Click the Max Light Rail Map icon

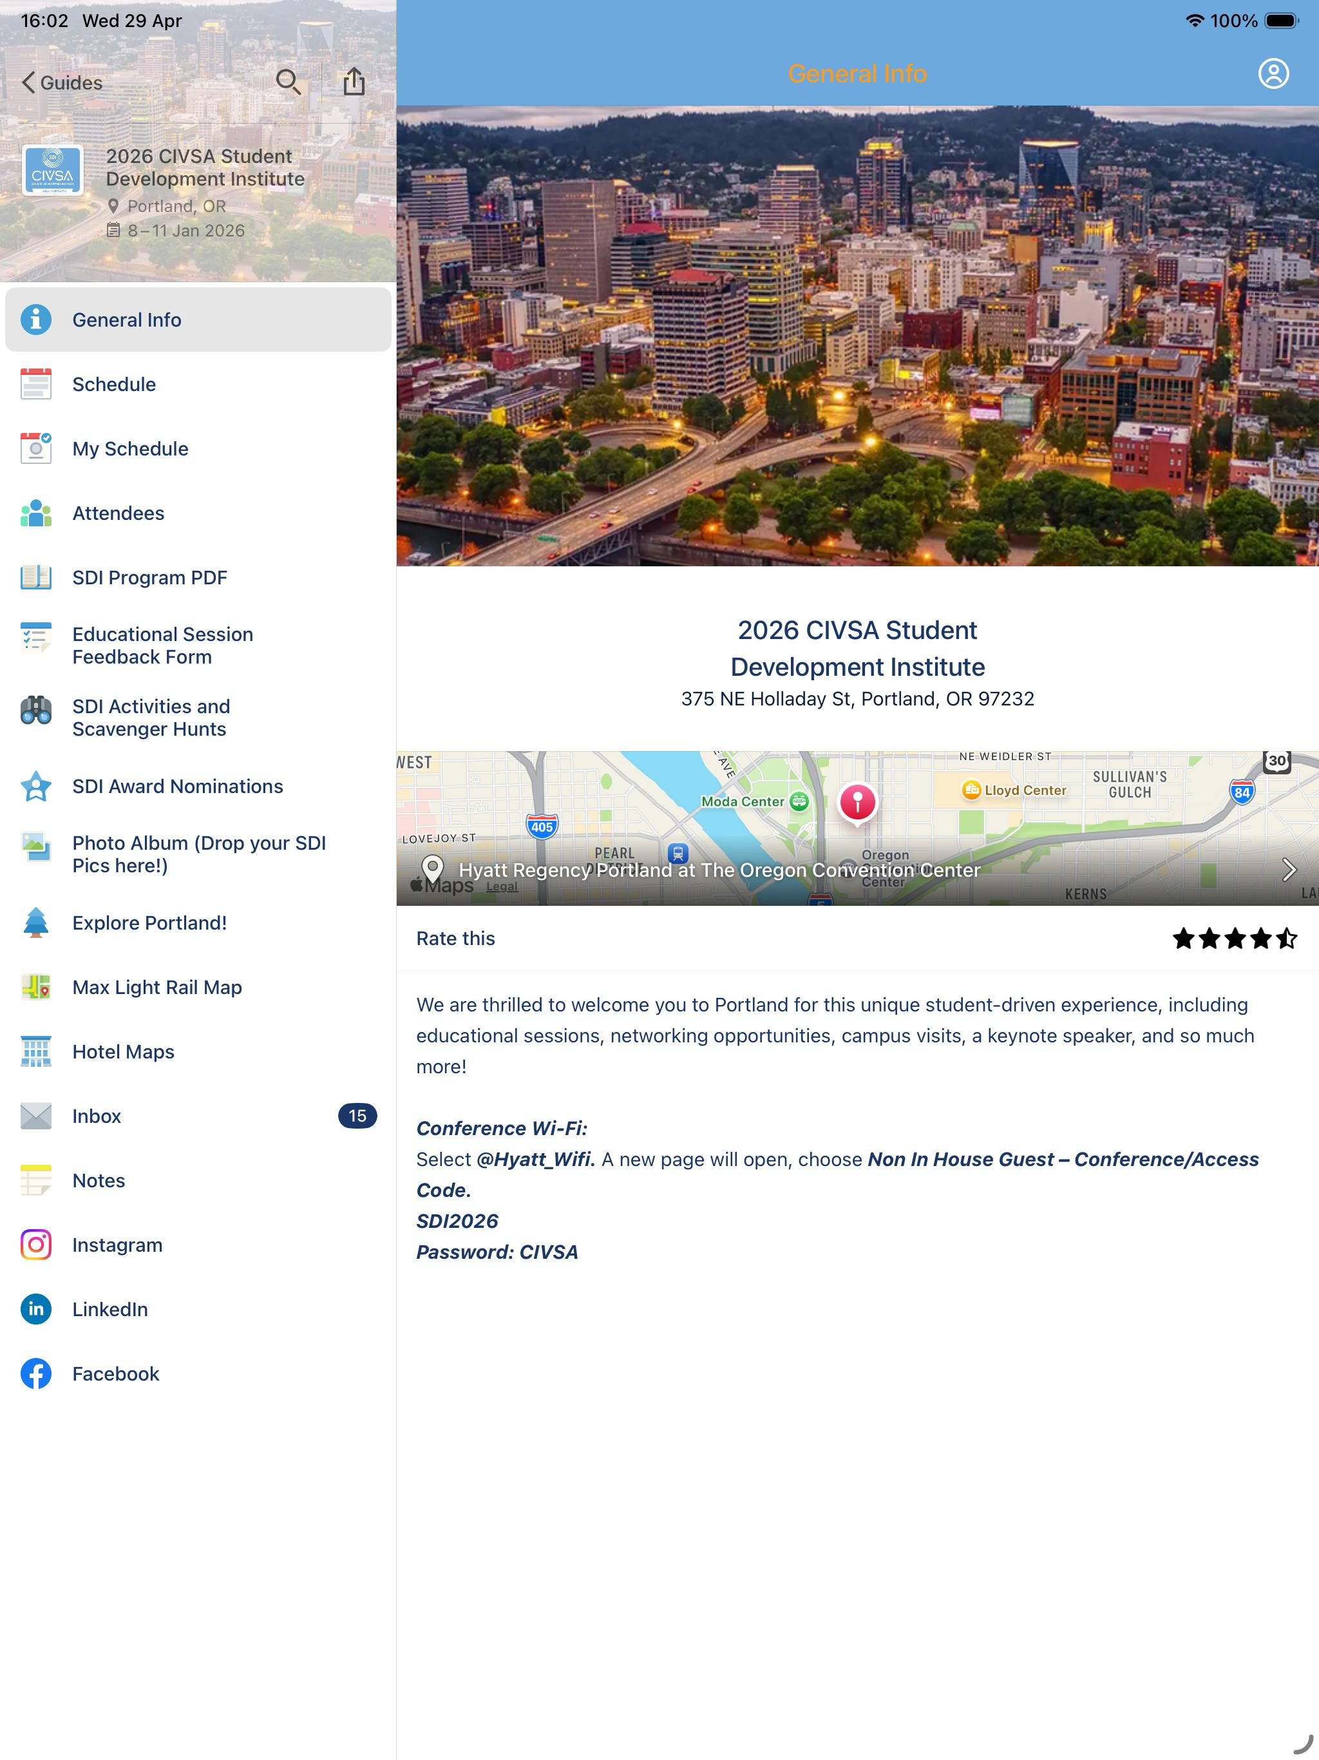click(36, 988)
